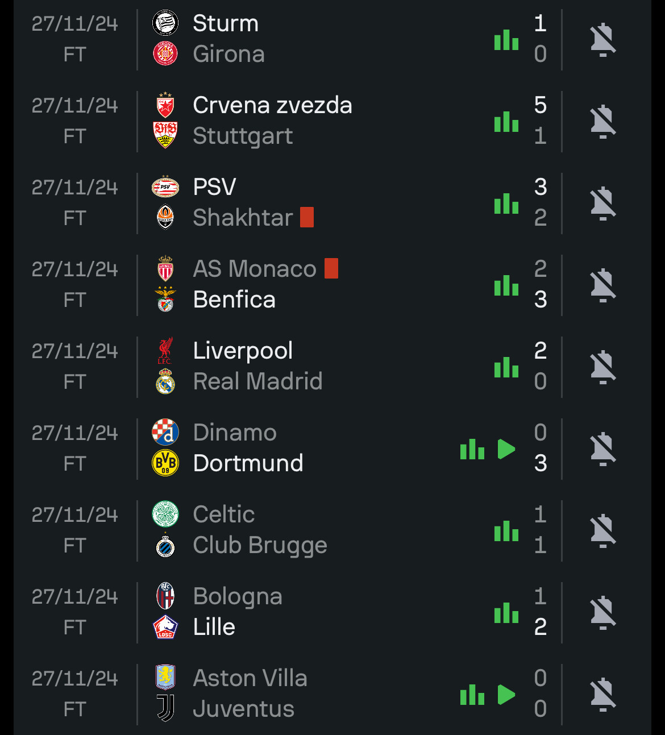665x735 pixels.
Task: Click the Crvena zvezda club crest
Action: (165, 105)
